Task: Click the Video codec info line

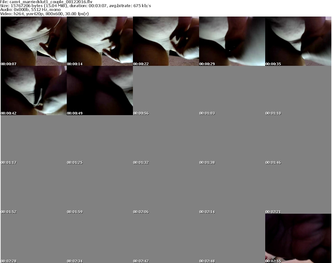Action: (x=45, y=14)
